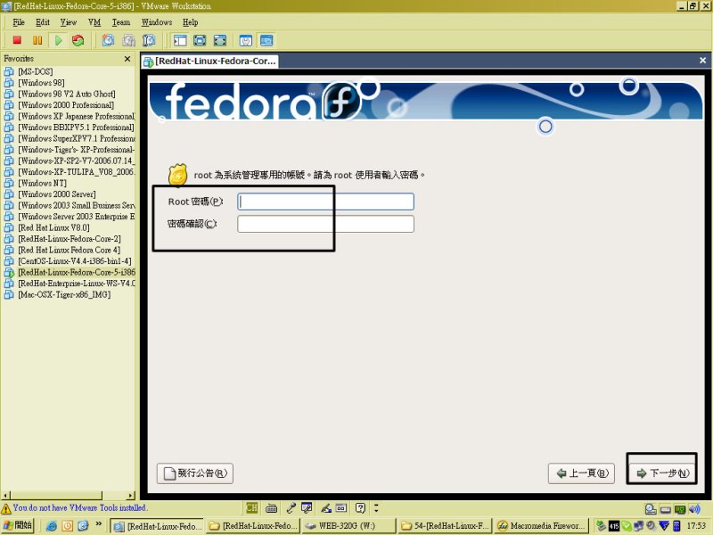
Task: Open the File menu
Action: click(19, 22)
